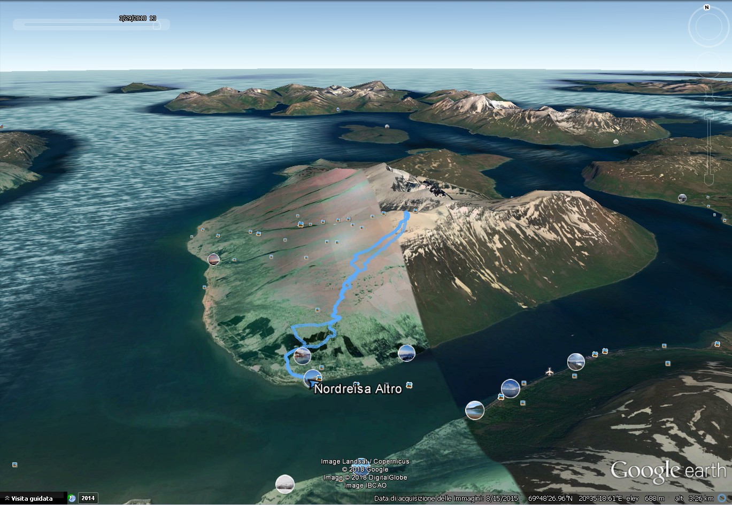Open photo thumbnail on the track near the shore

[x=302, y=355]
